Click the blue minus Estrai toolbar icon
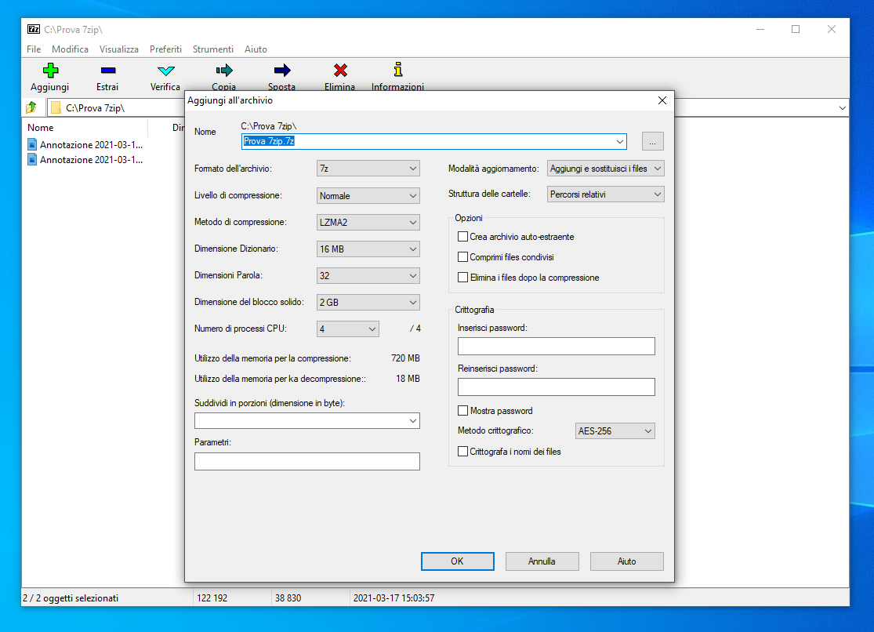874x632 pixels. 107,71
